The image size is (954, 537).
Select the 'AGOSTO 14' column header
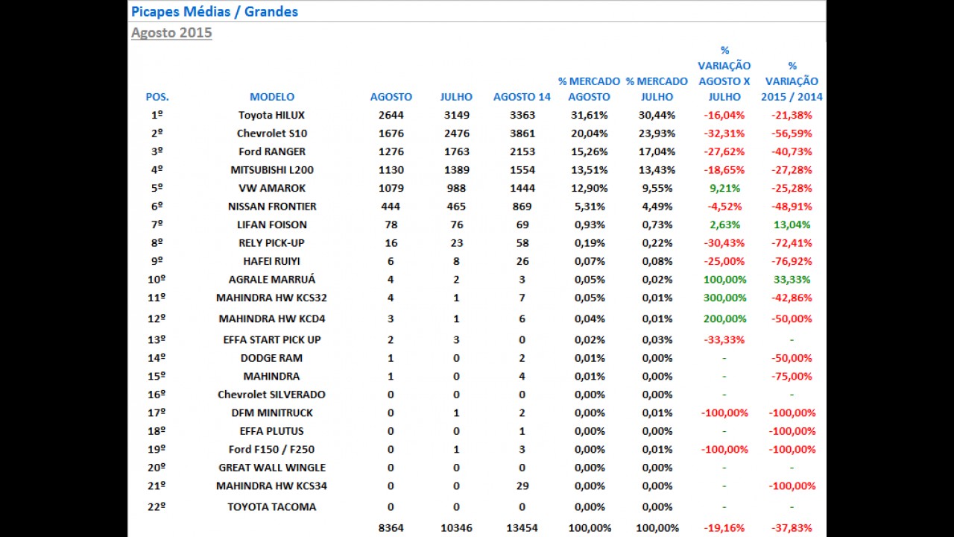point(522,97)
